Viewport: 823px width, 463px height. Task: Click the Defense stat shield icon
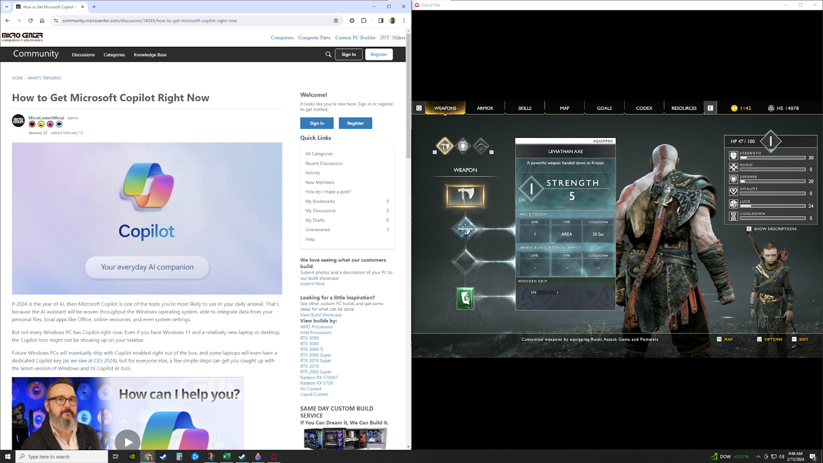tap(733, 179)
